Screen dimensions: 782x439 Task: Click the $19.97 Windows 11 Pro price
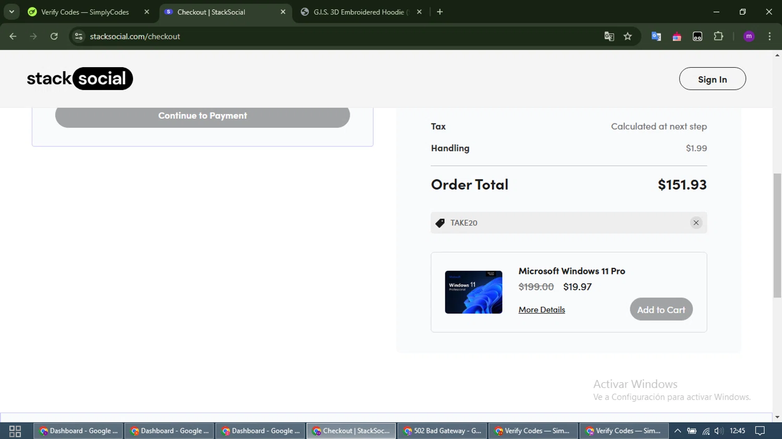(577, 287)
